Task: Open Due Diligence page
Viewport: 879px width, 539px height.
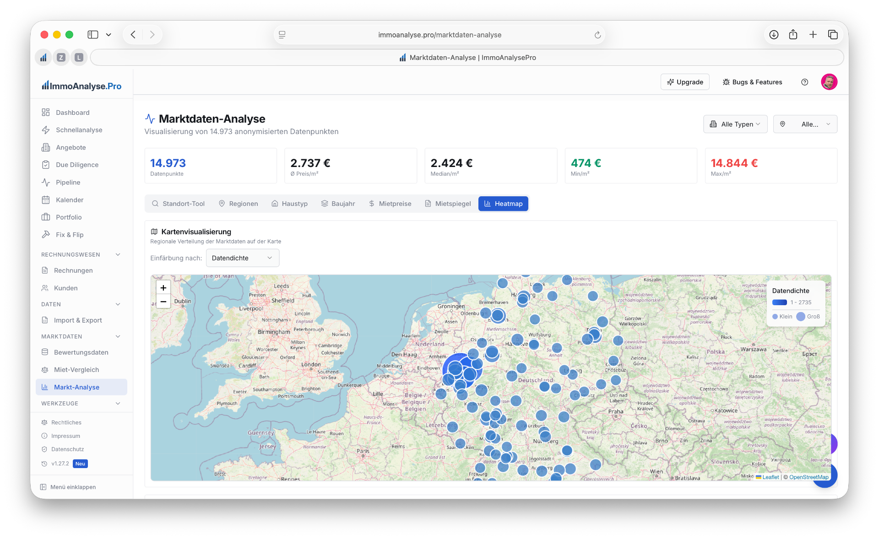Action: [x=81, y=165]
